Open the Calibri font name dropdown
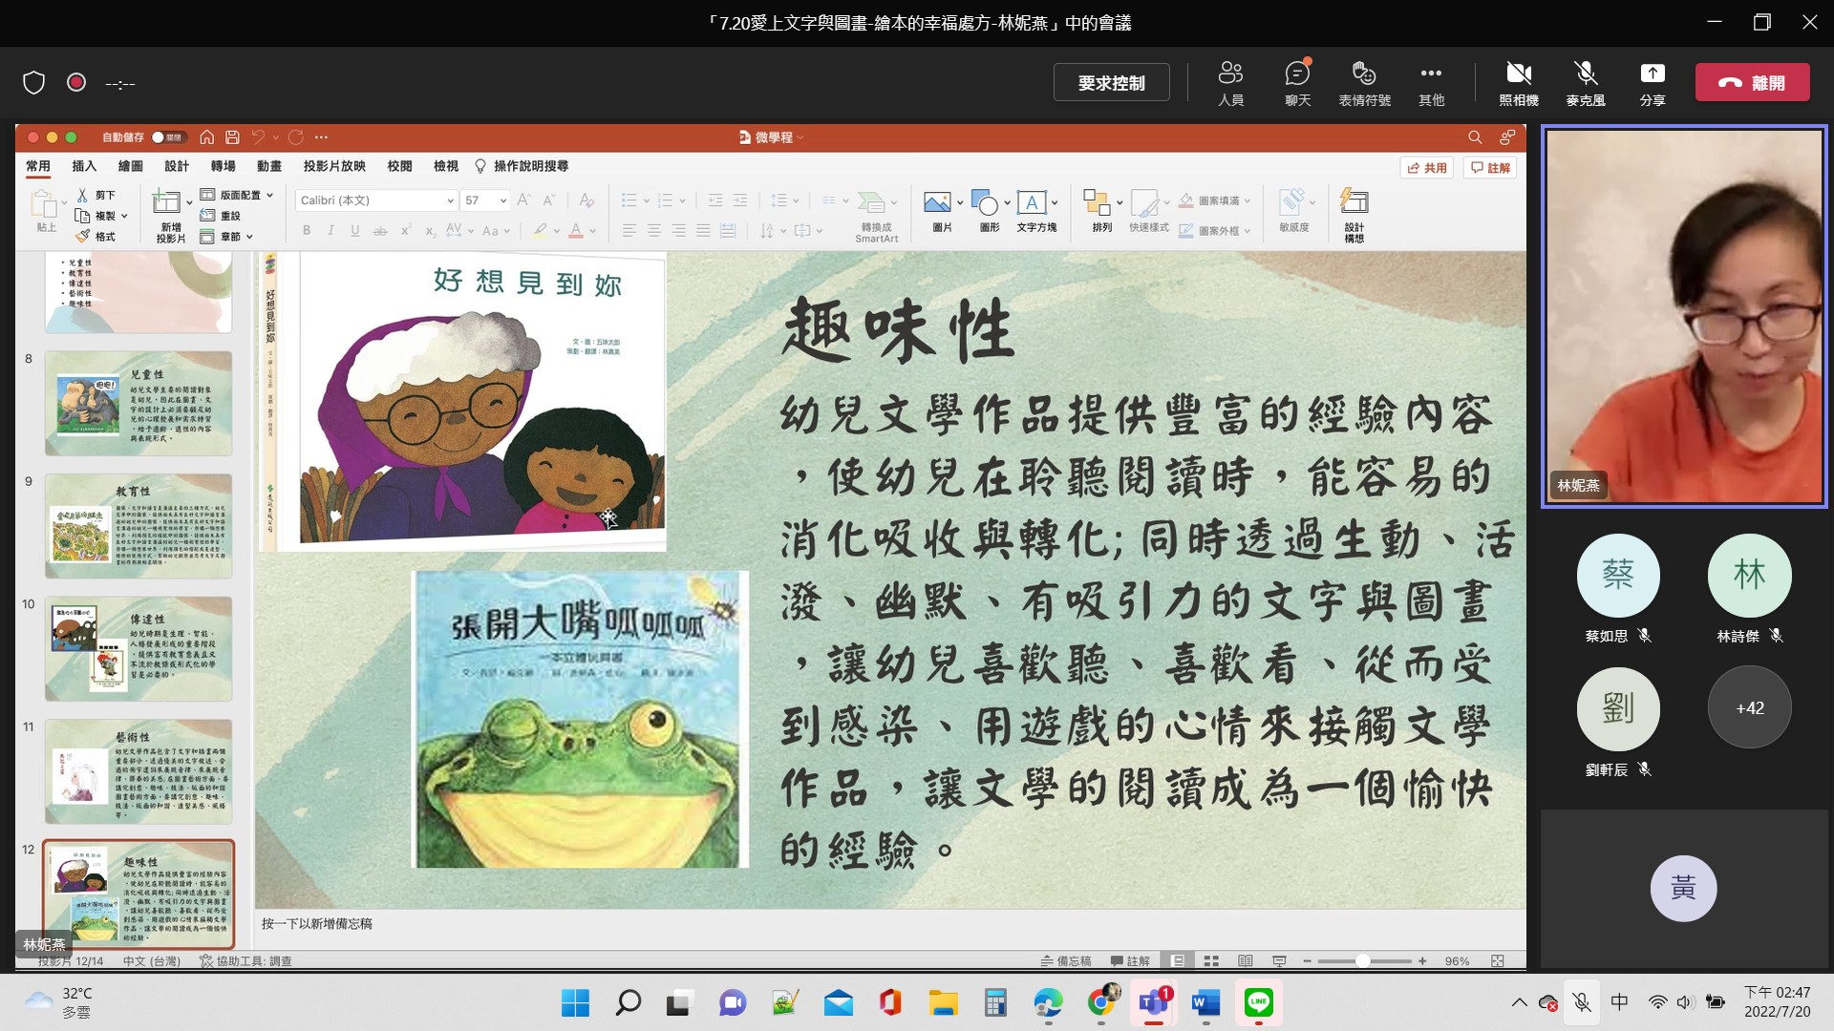1834x1031 pixels. click(450, 200)
